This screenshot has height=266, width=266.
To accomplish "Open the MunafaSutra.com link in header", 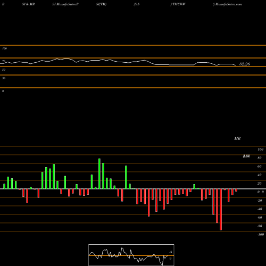I will coord(227,4).
